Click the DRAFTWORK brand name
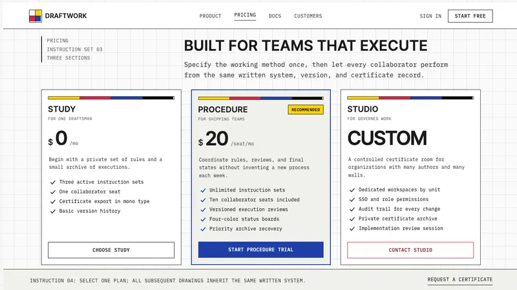This screenshot has width=517, height=290. pyautogui.click(x=66, y=15)
